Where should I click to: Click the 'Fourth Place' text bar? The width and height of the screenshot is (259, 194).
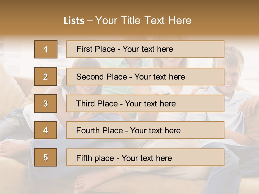tap(145, 130)
